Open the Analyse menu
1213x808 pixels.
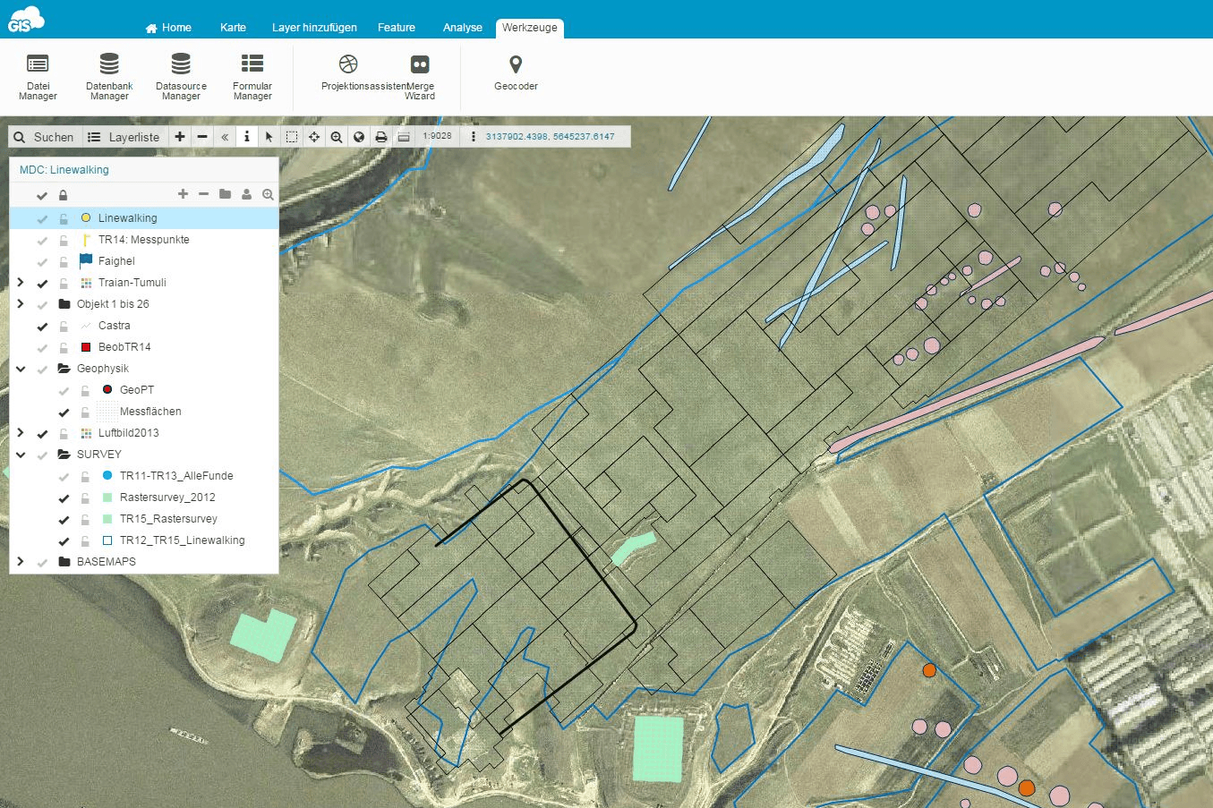462,28
